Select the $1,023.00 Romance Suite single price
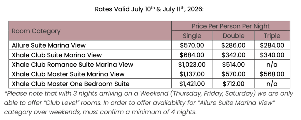 coord(192,65)
